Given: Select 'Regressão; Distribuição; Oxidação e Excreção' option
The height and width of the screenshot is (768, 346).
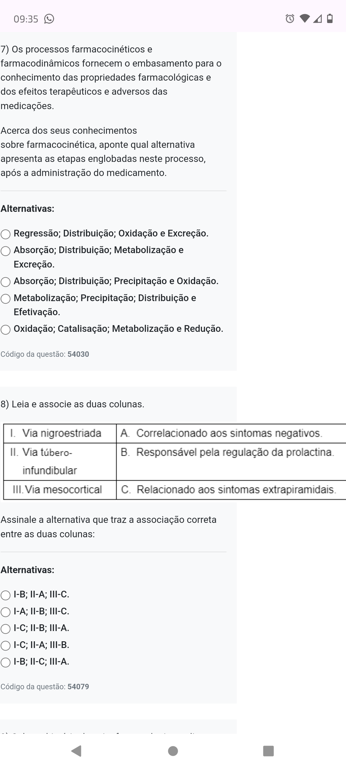Looking at the screenshot, I should tap(5, 234).
